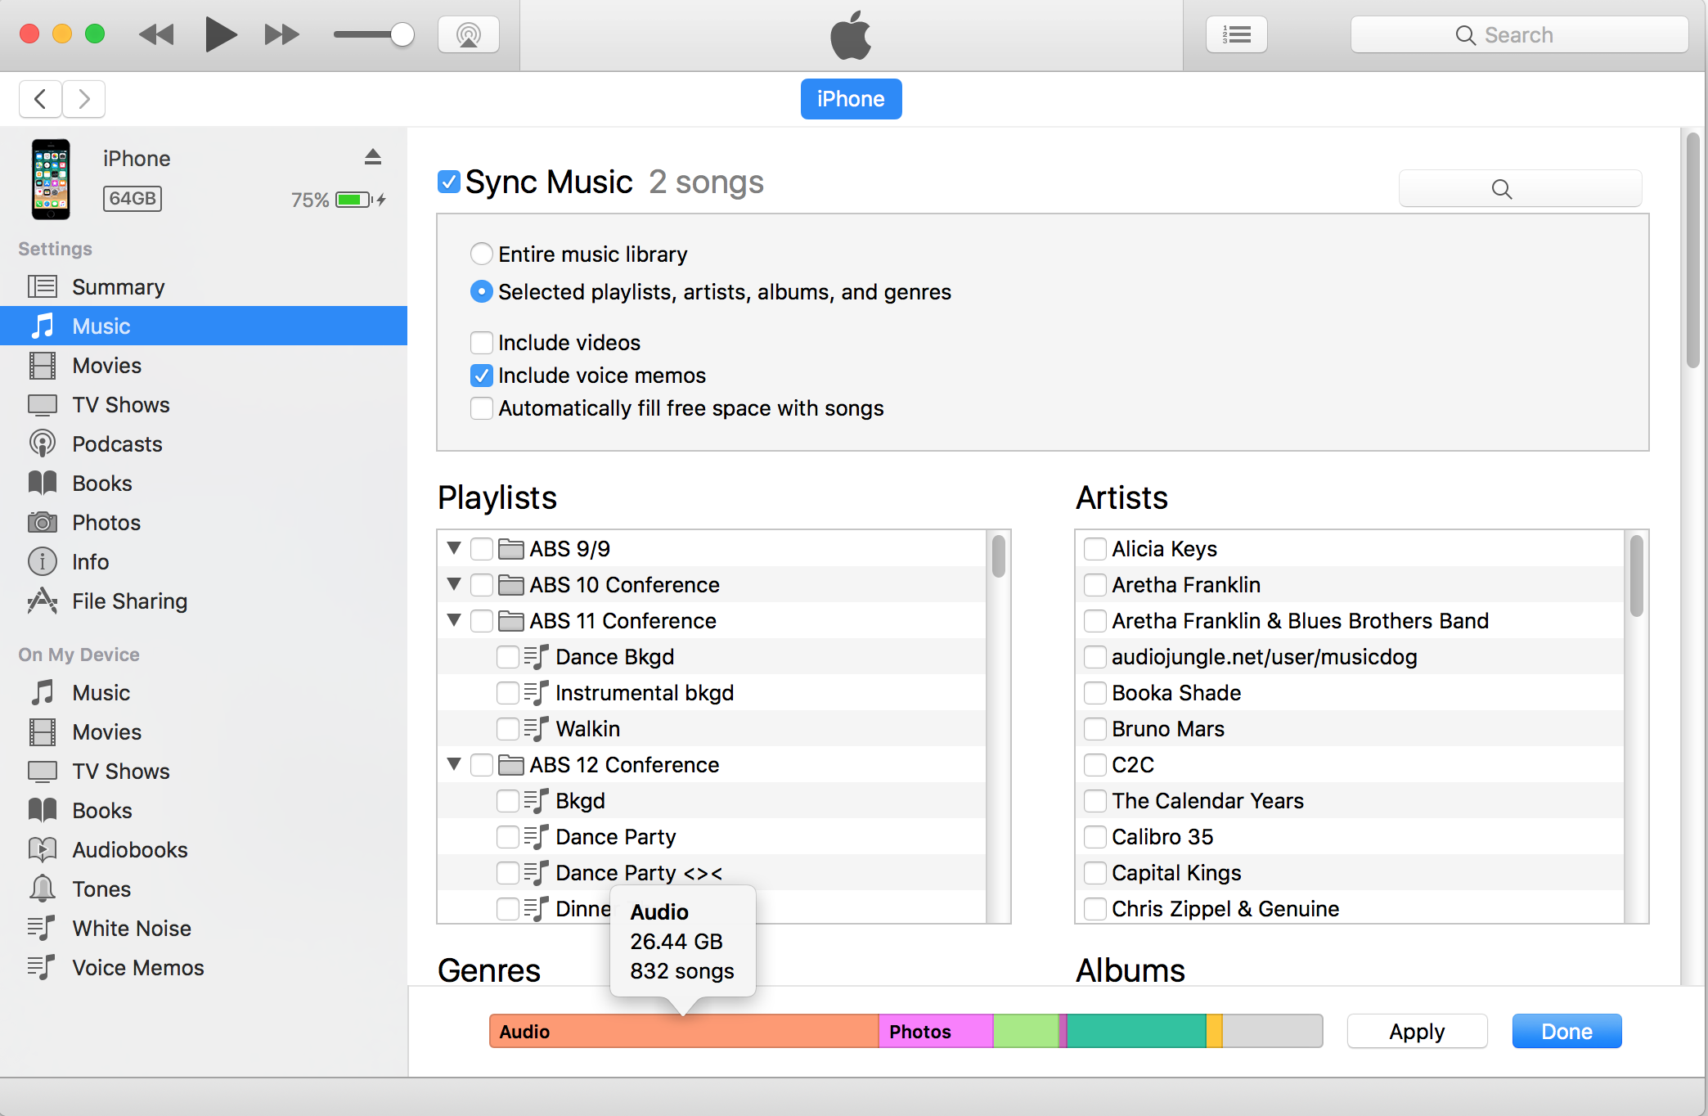This screenshot has height=1116, width=1708.
Task: Click The Calendar Years artist name
Action: (1207, 800)
